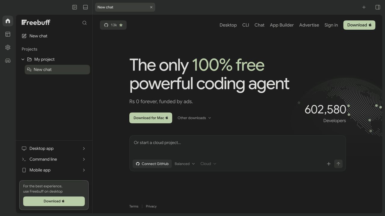
Task: Open the Privacy link
Action: click(x=151, y=206)
